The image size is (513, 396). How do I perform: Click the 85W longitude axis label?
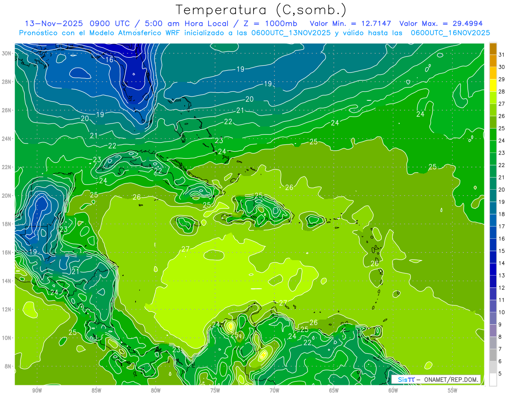point(96,390)
